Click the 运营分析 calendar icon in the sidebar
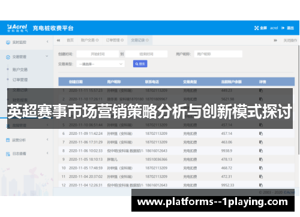Screen dimensions: 300x217 [x=8, y=140]
